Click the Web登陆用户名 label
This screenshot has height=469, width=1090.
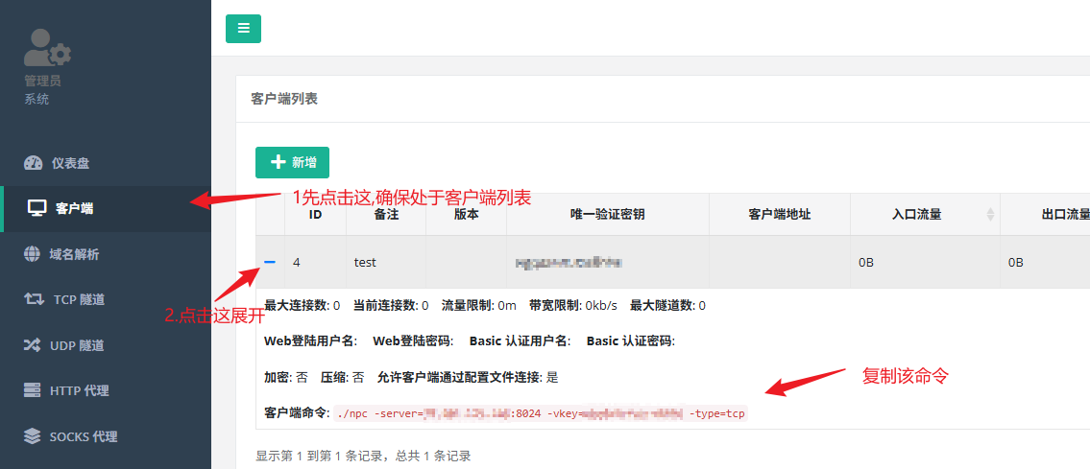(x=311, y=341)
